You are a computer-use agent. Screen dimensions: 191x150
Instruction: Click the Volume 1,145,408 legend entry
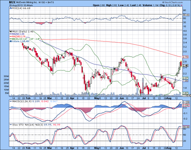21,41
